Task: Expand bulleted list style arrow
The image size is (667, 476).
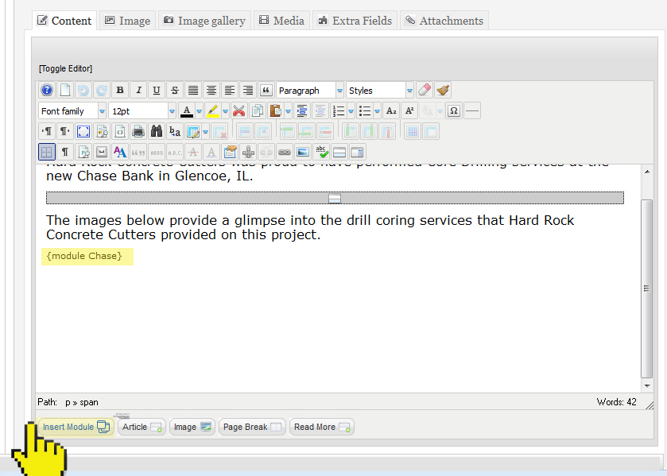Action: (378, 111)
